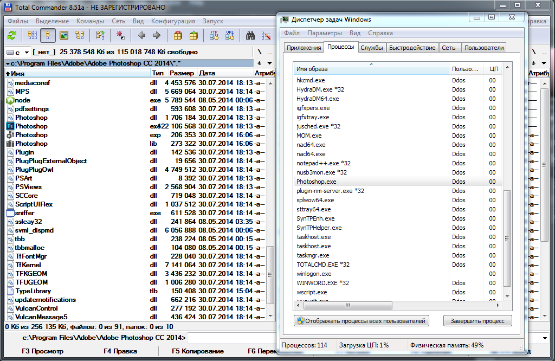Image resolution: width=555 pixels, height=361 pixels.
Task: Switch to the Пользователи tab
Action: coord(484,48)
